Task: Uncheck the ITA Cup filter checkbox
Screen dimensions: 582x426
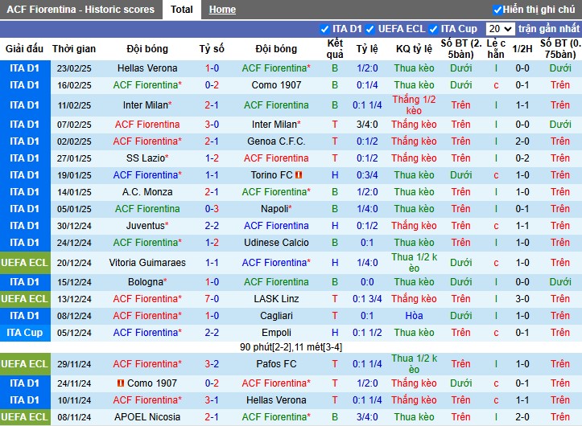Action: [x=433, y=29]
